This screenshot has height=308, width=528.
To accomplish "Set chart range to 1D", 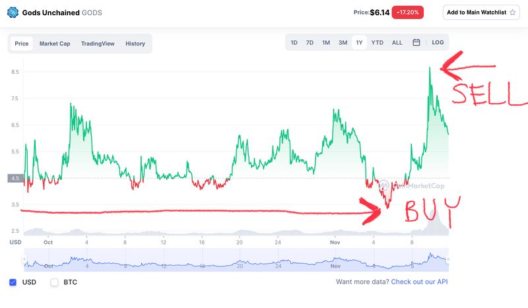I will click(294, 43).
